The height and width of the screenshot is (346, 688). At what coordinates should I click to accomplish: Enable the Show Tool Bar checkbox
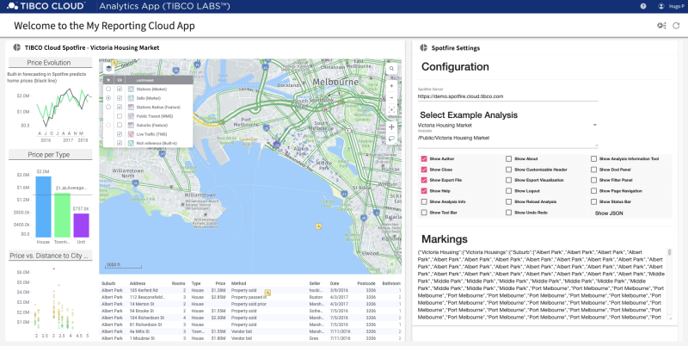tap(424, 213)
